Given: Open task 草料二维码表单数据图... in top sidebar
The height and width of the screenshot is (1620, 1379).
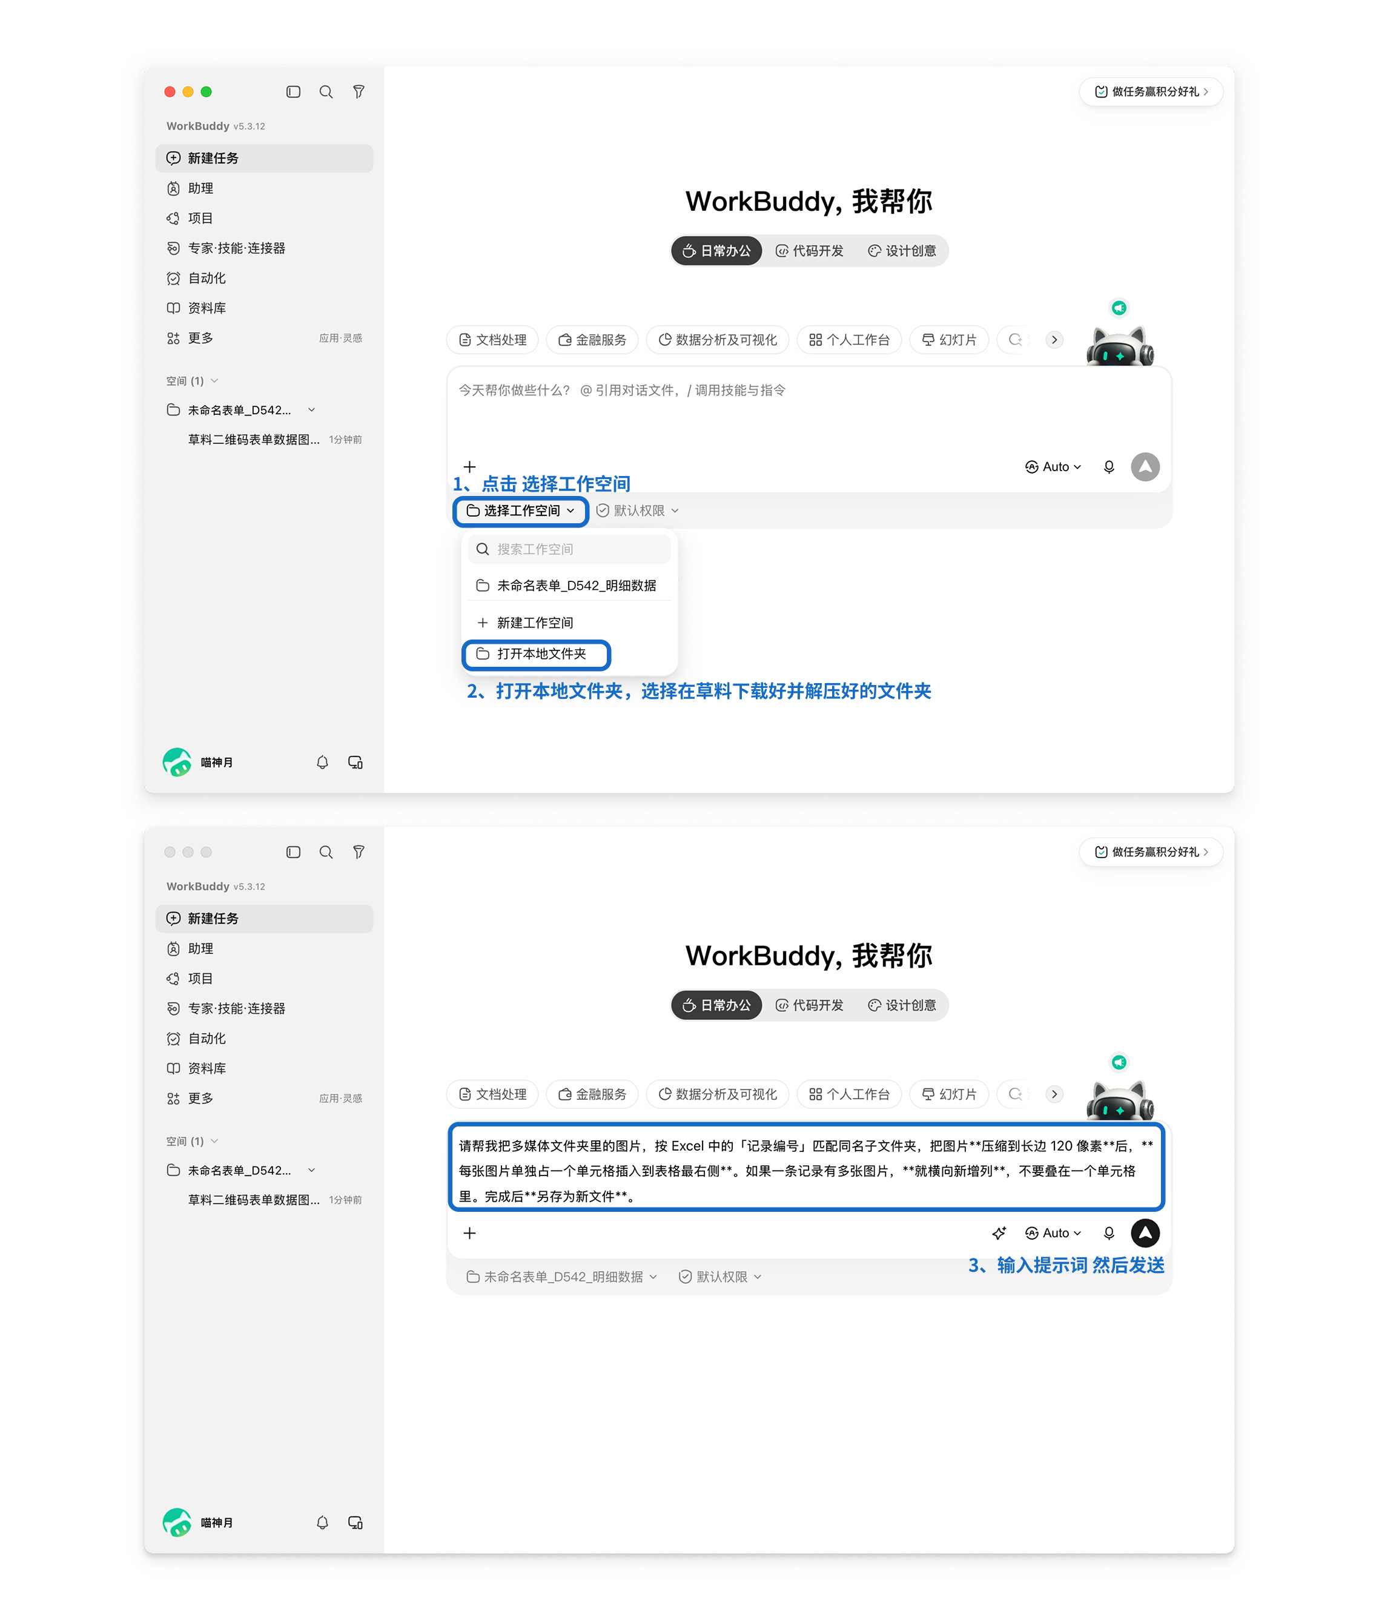Looking at the screenshot, I should point(264,440).
